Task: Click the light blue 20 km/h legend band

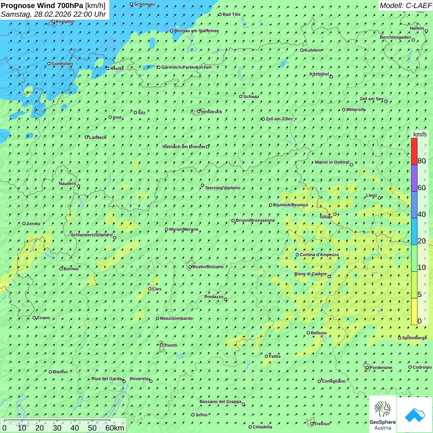Action: click(x=414, y=231)
